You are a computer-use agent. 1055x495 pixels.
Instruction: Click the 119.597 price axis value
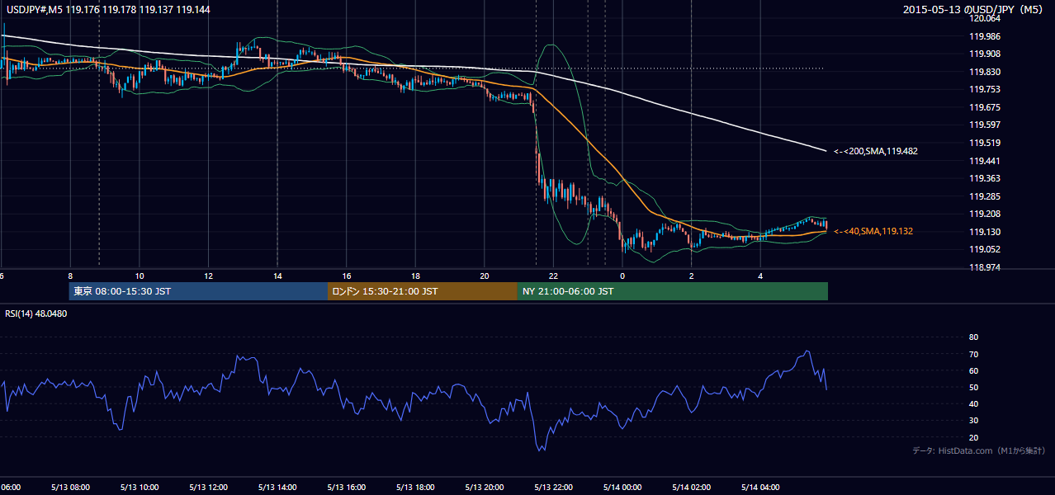pos(984,125)
